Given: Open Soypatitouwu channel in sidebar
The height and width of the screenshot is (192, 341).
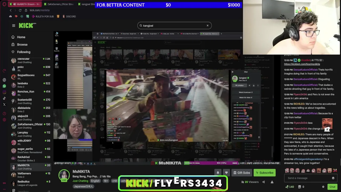Looking at the screenshot, I should [31, 77].
